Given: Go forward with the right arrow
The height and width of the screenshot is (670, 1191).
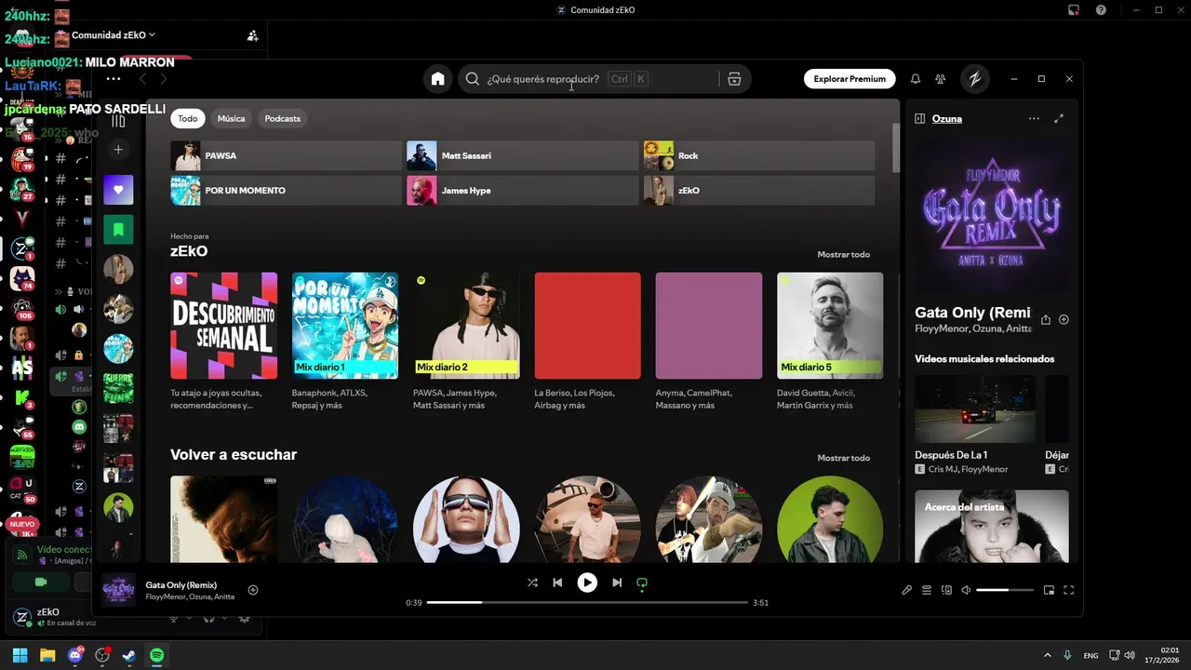Looking at the screenshot, I should click(x=164, y=79).
